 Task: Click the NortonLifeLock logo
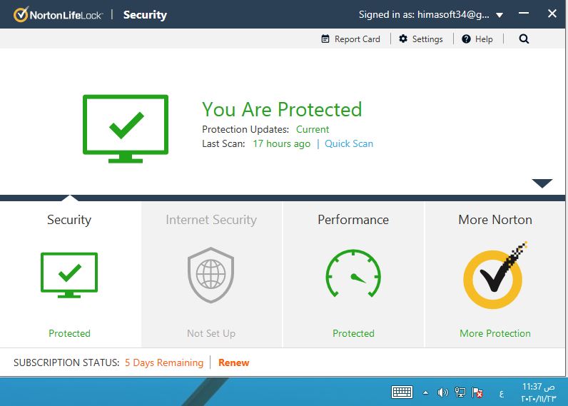pos(58,14)
